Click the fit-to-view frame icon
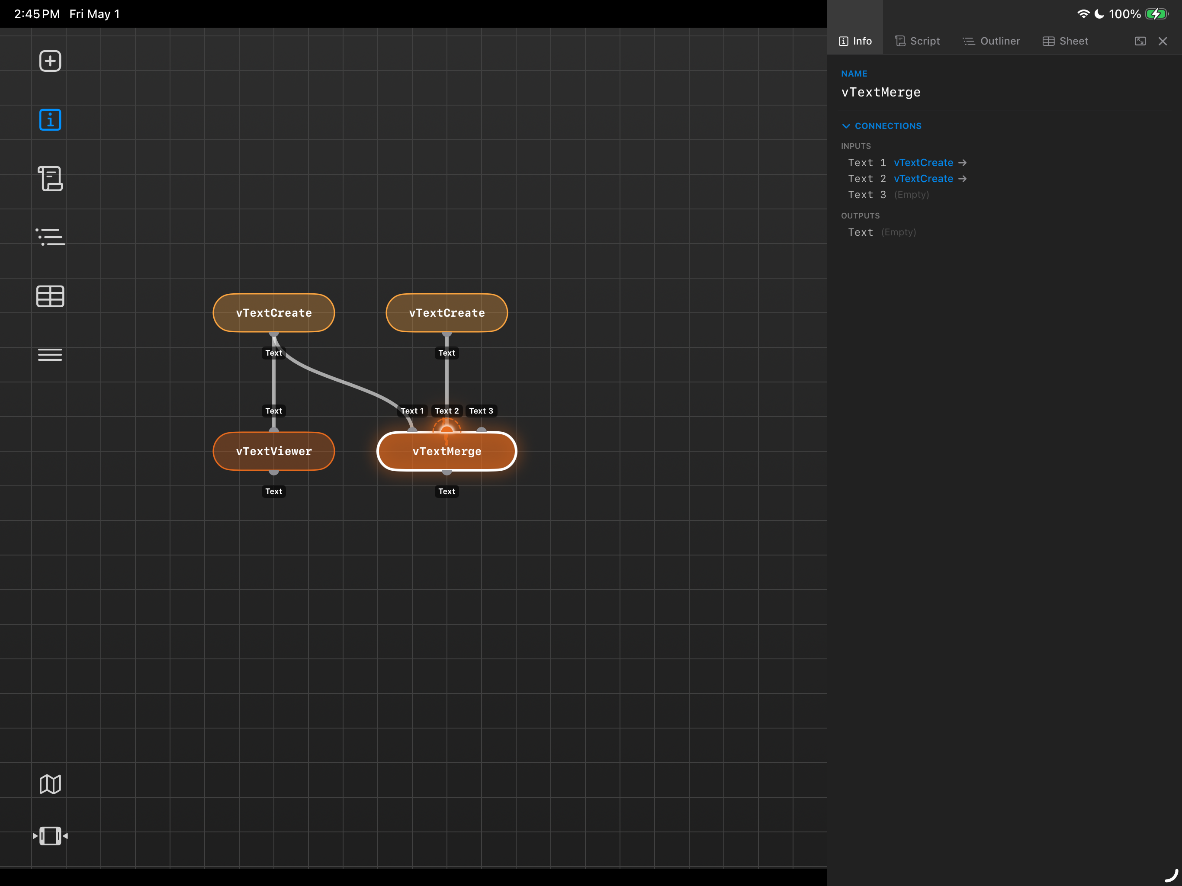 pyautogui.click(x=50, y=836)
